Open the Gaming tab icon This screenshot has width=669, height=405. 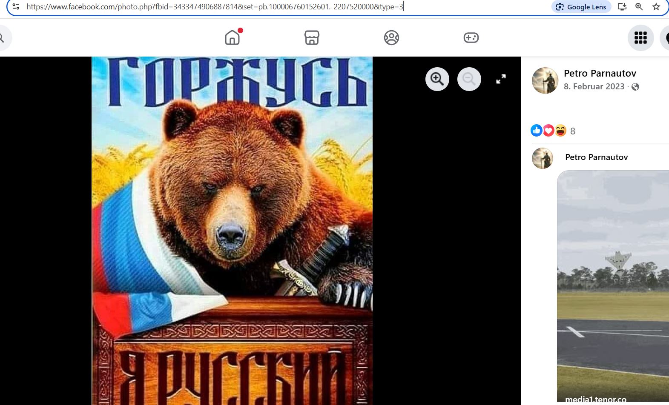pyautogui.click(x=471, y=37)
